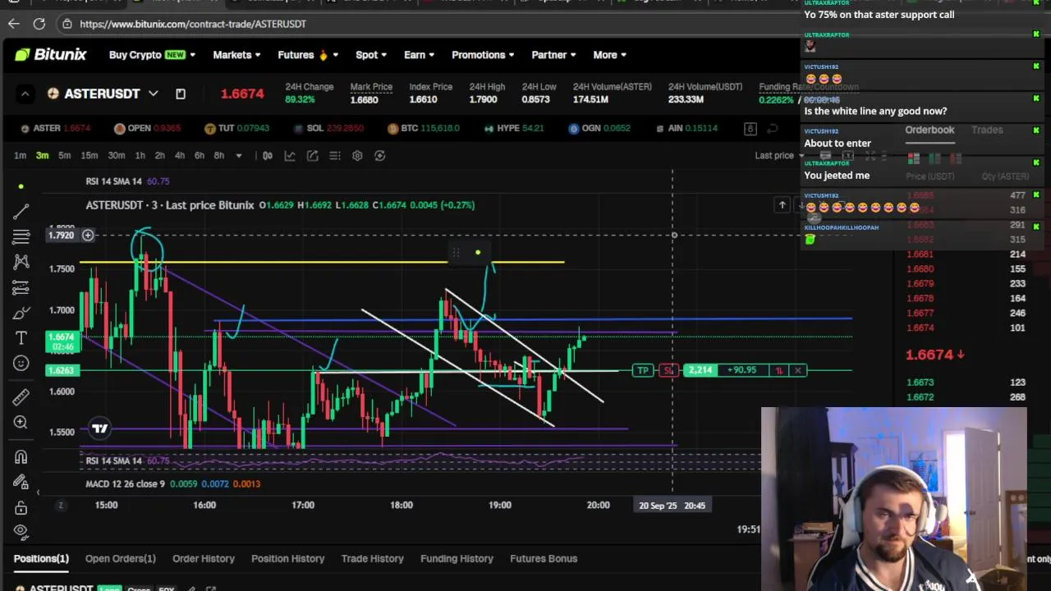
Task: Open the horizontal lines / Fibonacci tool
Action: click(21, 237)
